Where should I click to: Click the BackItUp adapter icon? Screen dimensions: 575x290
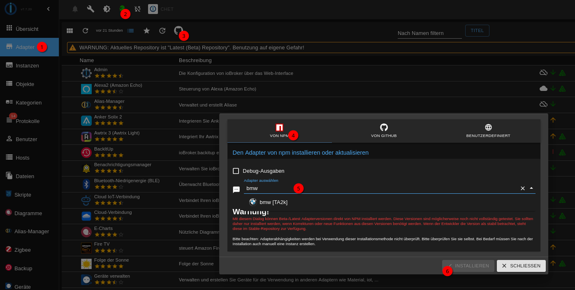pyautogui.click(x=86, y=152)
